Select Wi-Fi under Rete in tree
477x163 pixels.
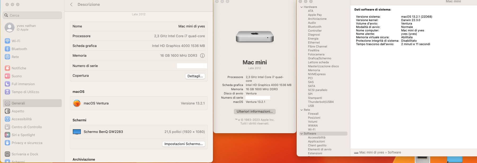tap(312, 130)
